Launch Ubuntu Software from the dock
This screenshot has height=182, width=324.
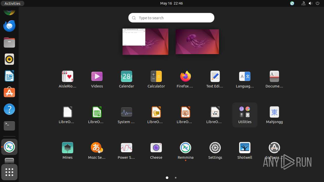pyautogui.click(x=9, y=93)
